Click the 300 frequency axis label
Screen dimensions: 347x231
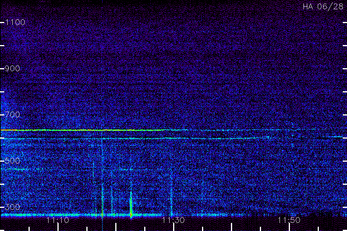pos(12,207)
